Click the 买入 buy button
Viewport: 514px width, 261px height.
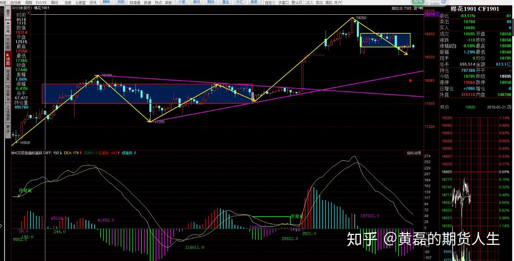pyautogui.click(x=310, y=3)
